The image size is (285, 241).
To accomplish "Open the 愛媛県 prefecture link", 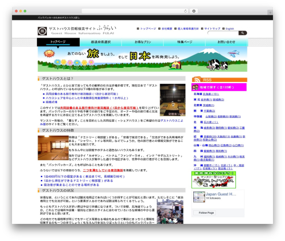I will click(209, 151).
